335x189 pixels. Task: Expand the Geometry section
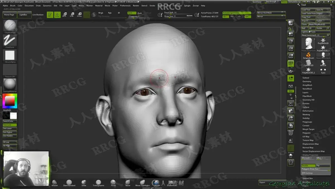307,81
